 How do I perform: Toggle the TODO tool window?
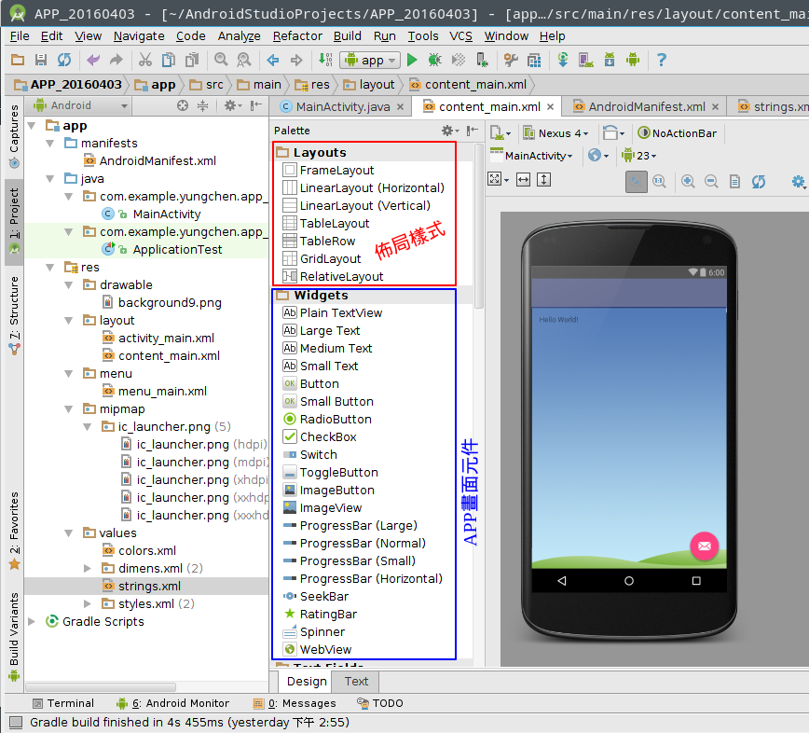pos(380,703)
